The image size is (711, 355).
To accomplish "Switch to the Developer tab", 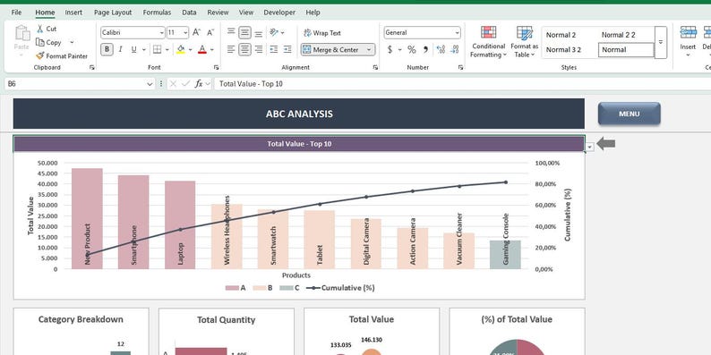I will 279,13.
